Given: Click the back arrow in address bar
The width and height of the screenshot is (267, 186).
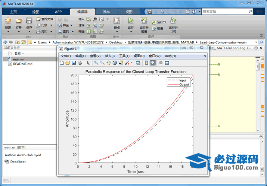Looking at the screenshot, I should [5, 42].
